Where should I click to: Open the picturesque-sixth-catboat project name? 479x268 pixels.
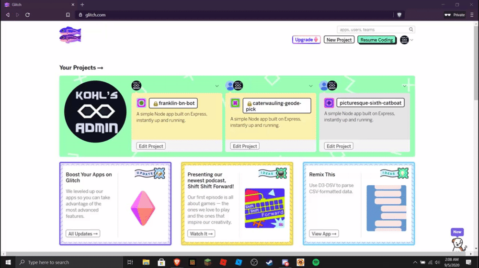coord(370,103)
